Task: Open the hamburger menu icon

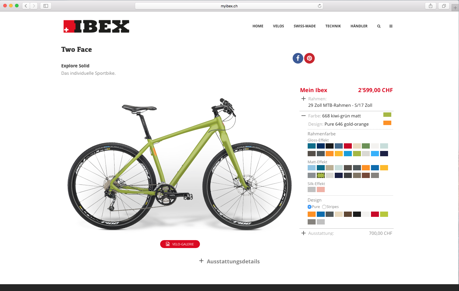Action: [391, 26]
